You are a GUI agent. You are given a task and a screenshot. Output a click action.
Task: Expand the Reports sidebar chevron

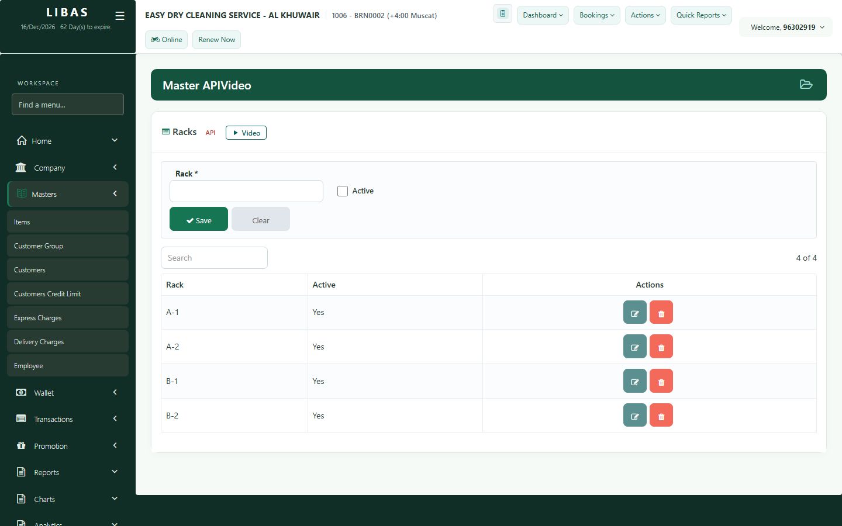[x=115, y=472]
